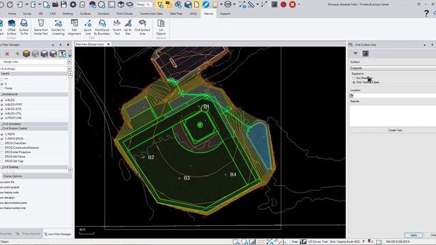
Task: Launch the Find Surface Area macro
Action: coord(142,27)
